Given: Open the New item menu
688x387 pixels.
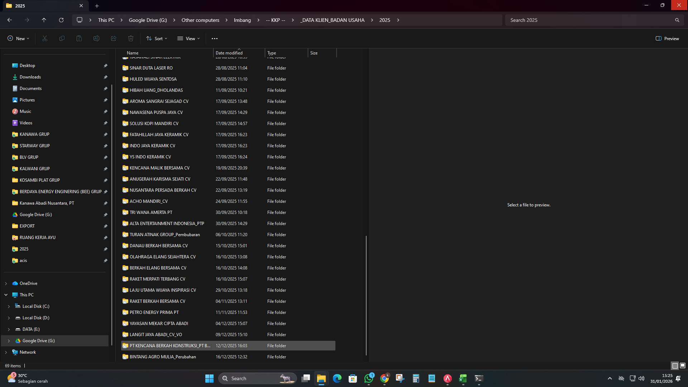Looking at the screenshot, I should (x=18, y=38).
